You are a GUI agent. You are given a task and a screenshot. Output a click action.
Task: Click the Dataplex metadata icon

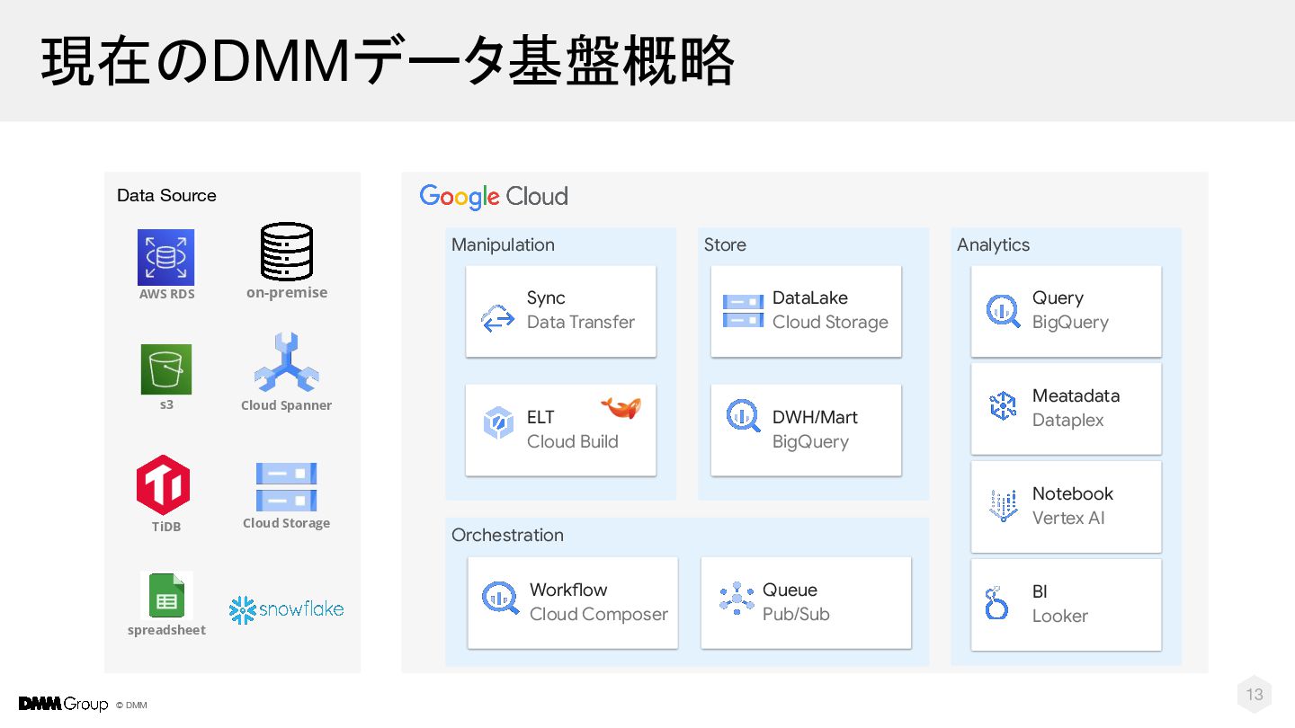[1003, 406]
